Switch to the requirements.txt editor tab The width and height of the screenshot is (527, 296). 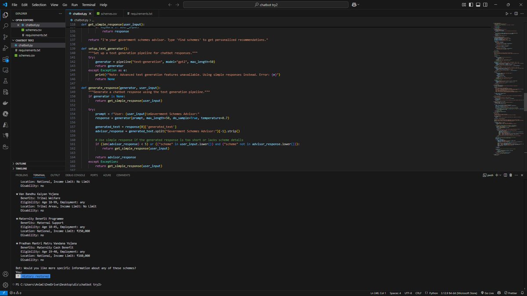click(x=141, y=14)
